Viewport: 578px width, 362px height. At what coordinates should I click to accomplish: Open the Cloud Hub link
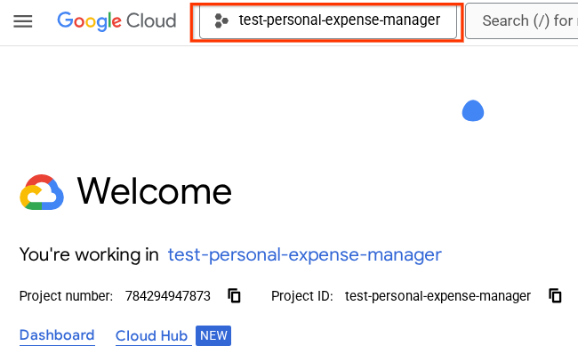[151, 336]
